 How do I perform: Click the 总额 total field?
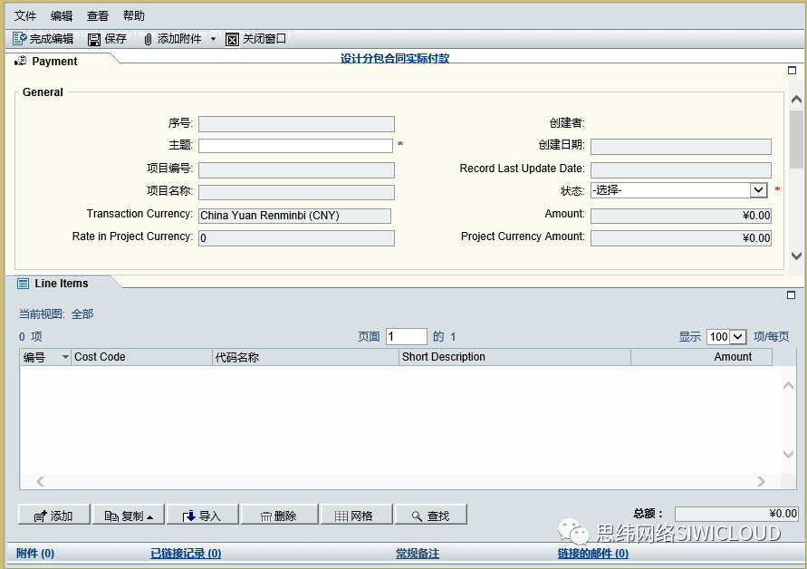coord(737,514)
